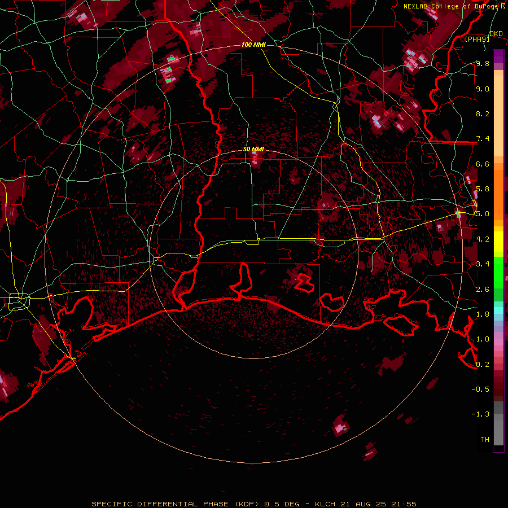Viewport: 508px width, 508px height.
Task: Pick the orange band of the color bar
Action: 498,194
